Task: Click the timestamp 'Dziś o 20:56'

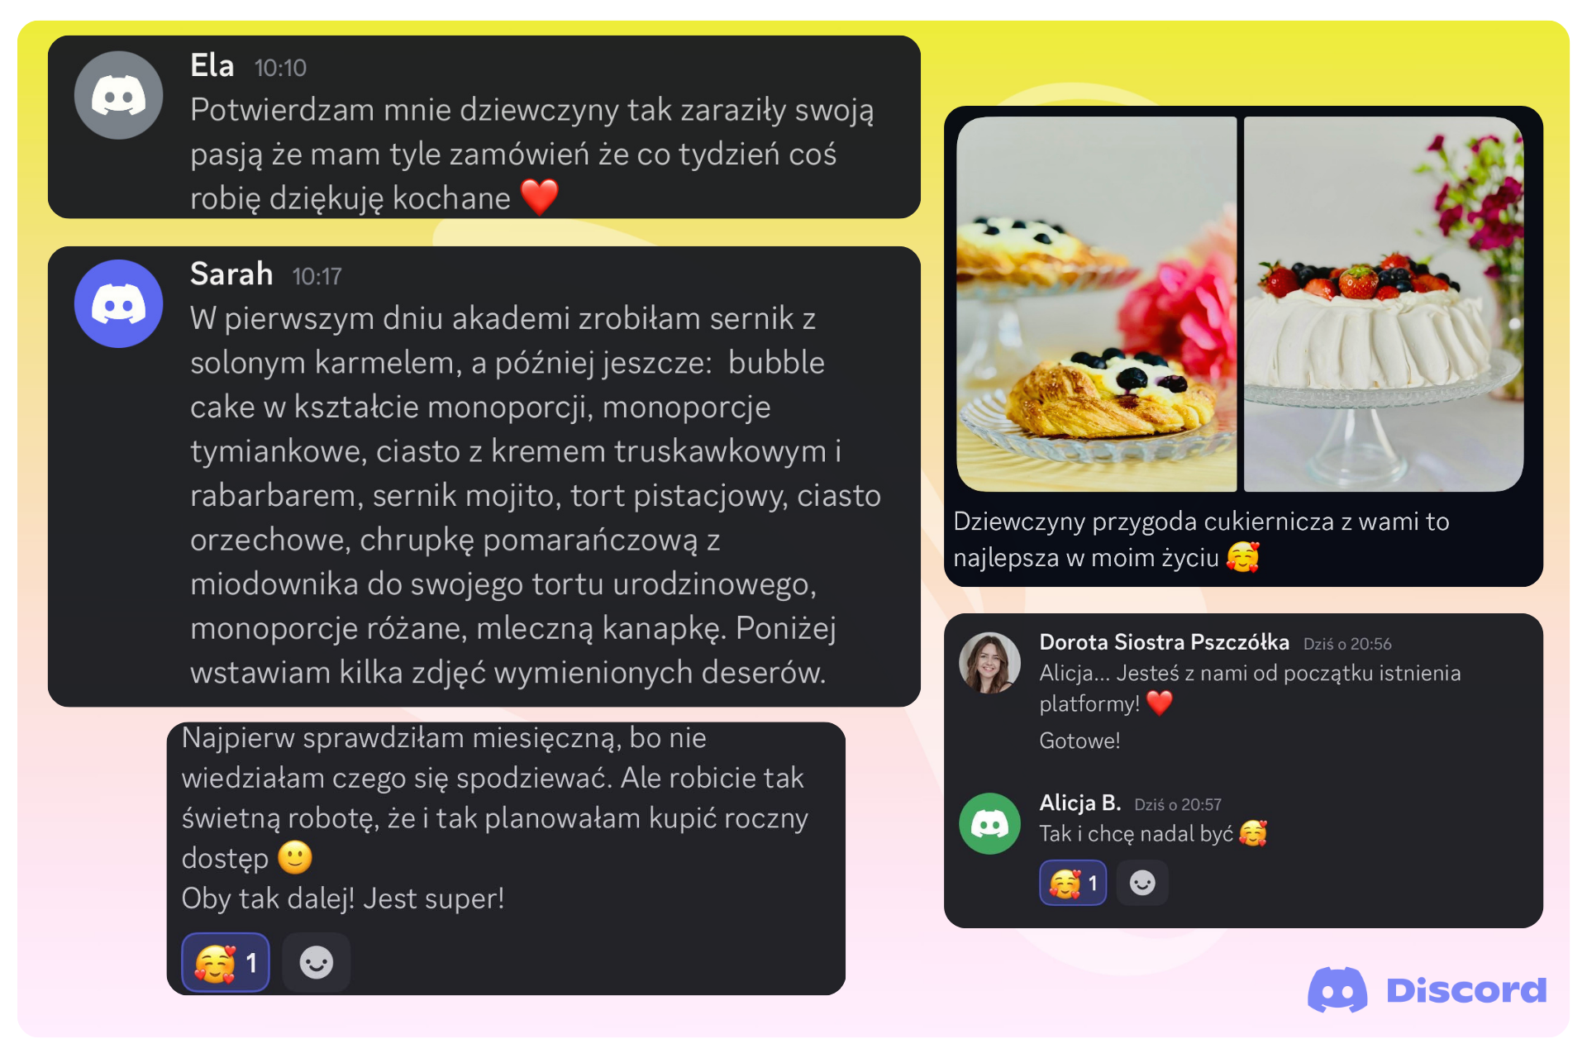Action: tap(1347, 644)
